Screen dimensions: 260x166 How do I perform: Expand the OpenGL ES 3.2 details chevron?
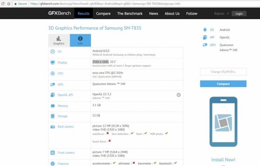[179, 95]
